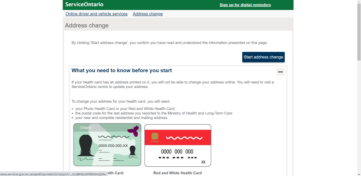This screenshot has width=361, height=176.
Task: Go to Online driver and vehicle services
Action: click(x=97, y=14)
